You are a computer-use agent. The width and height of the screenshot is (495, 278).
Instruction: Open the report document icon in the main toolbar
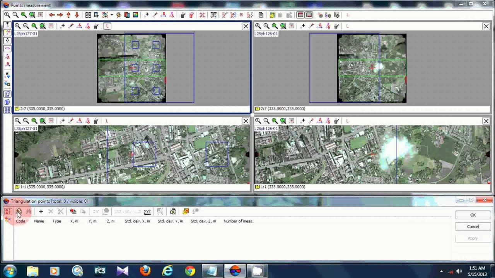coord(261,15)
